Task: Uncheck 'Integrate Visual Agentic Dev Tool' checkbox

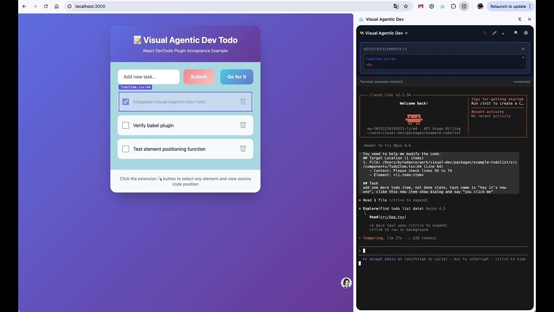Action: pyautogui.click(x=126, y=102)
